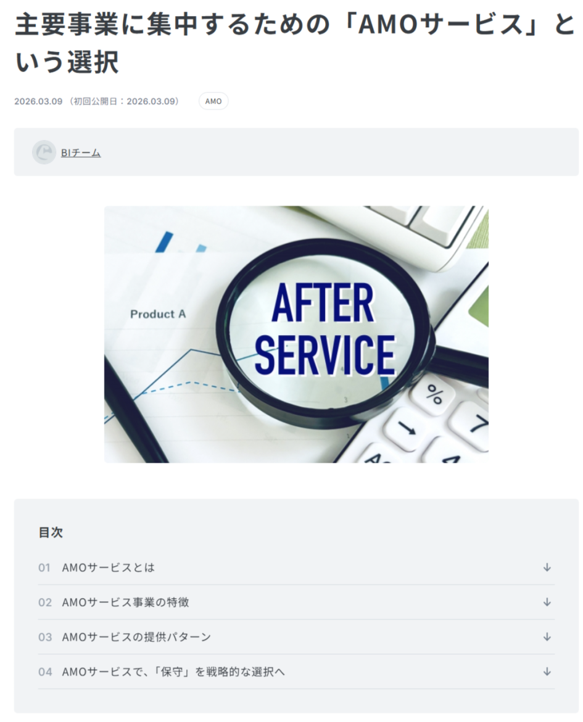
Task: Click the down arrow beside AMOサービスの提供パターン
Action: coord(547,637)
